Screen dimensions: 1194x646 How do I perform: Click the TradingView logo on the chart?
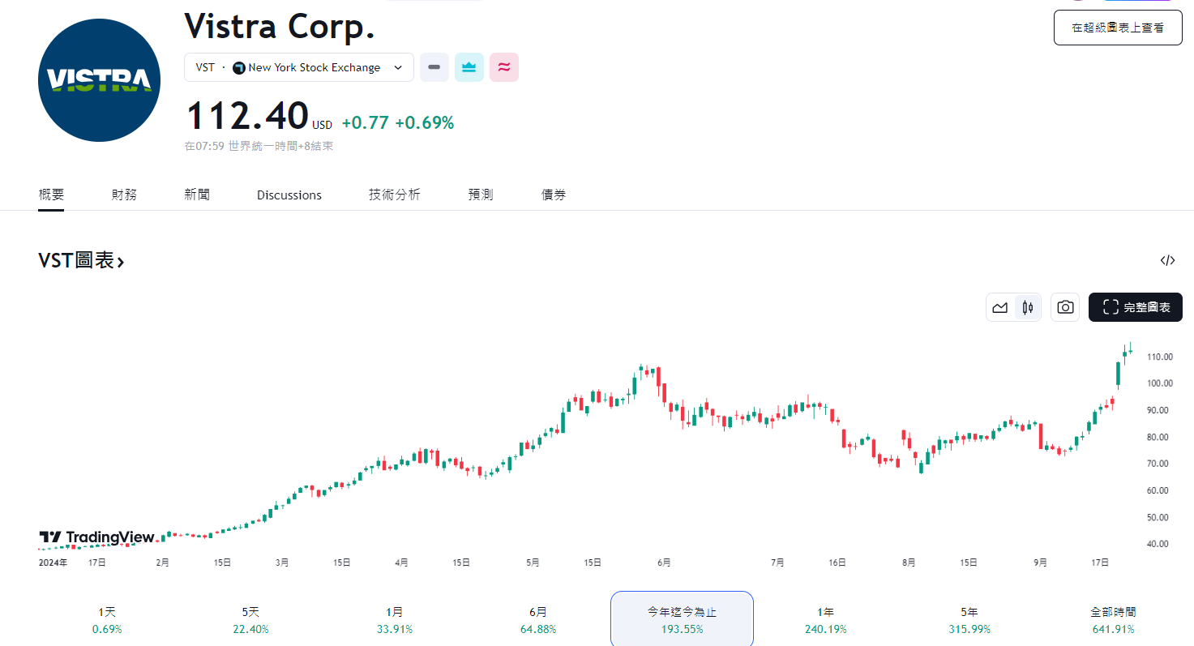(x=96, y=537)
